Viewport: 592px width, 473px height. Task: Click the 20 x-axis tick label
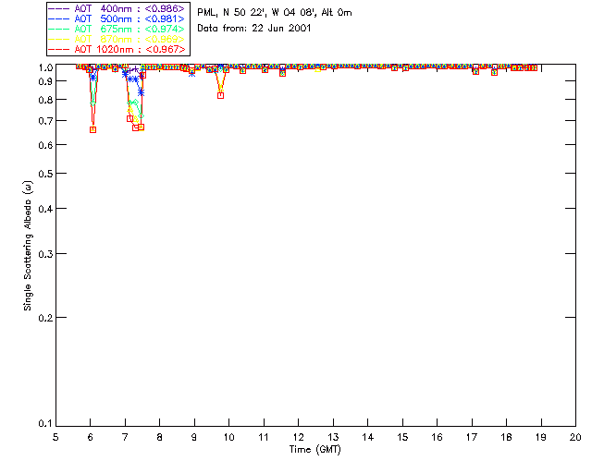[x=575, y=437]
